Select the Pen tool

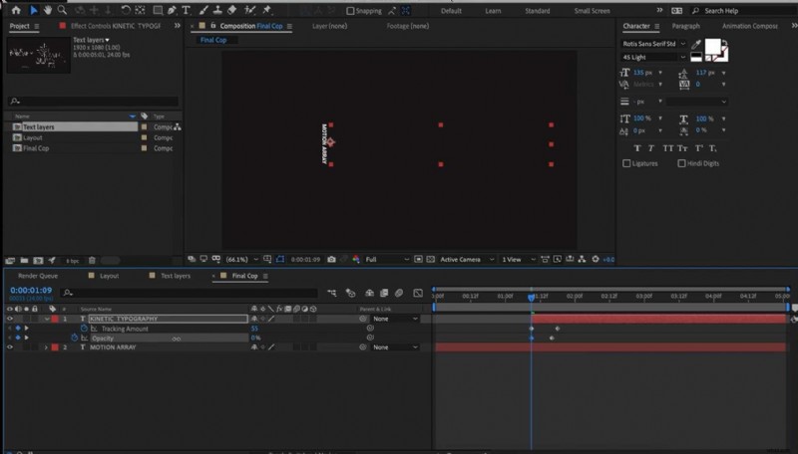click(x=172, y=10)
